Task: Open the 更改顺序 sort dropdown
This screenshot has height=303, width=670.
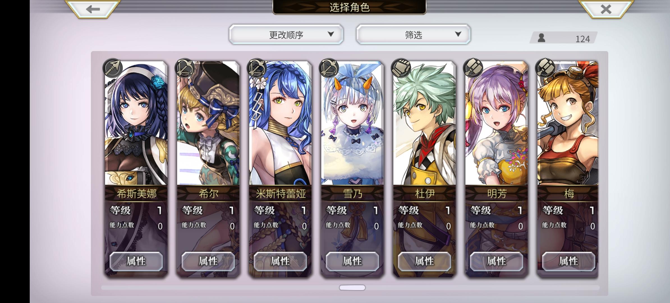Action: pyautogui.click(x=286, y=34)
